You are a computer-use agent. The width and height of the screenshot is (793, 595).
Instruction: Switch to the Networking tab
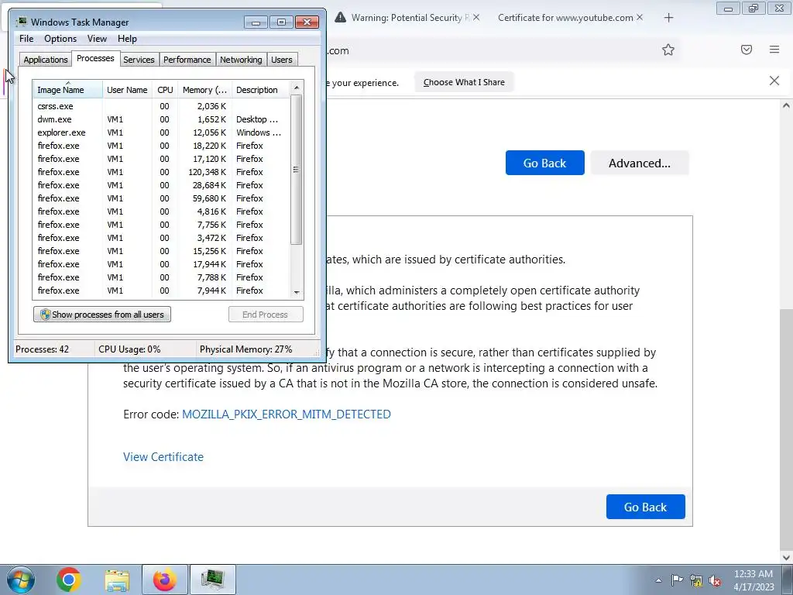click(x=241, y=60)
